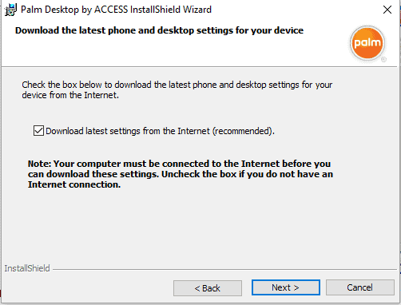
Task: Click the bold 'Download the latest phone' heading
Action: click(x=159, y=30)
